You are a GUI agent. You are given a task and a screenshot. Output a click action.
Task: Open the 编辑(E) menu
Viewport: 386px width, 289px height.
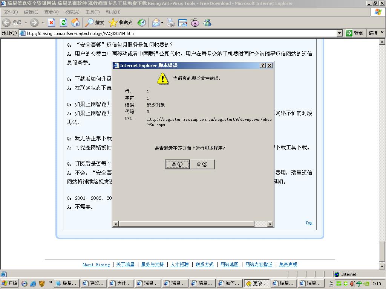point(31,12)
